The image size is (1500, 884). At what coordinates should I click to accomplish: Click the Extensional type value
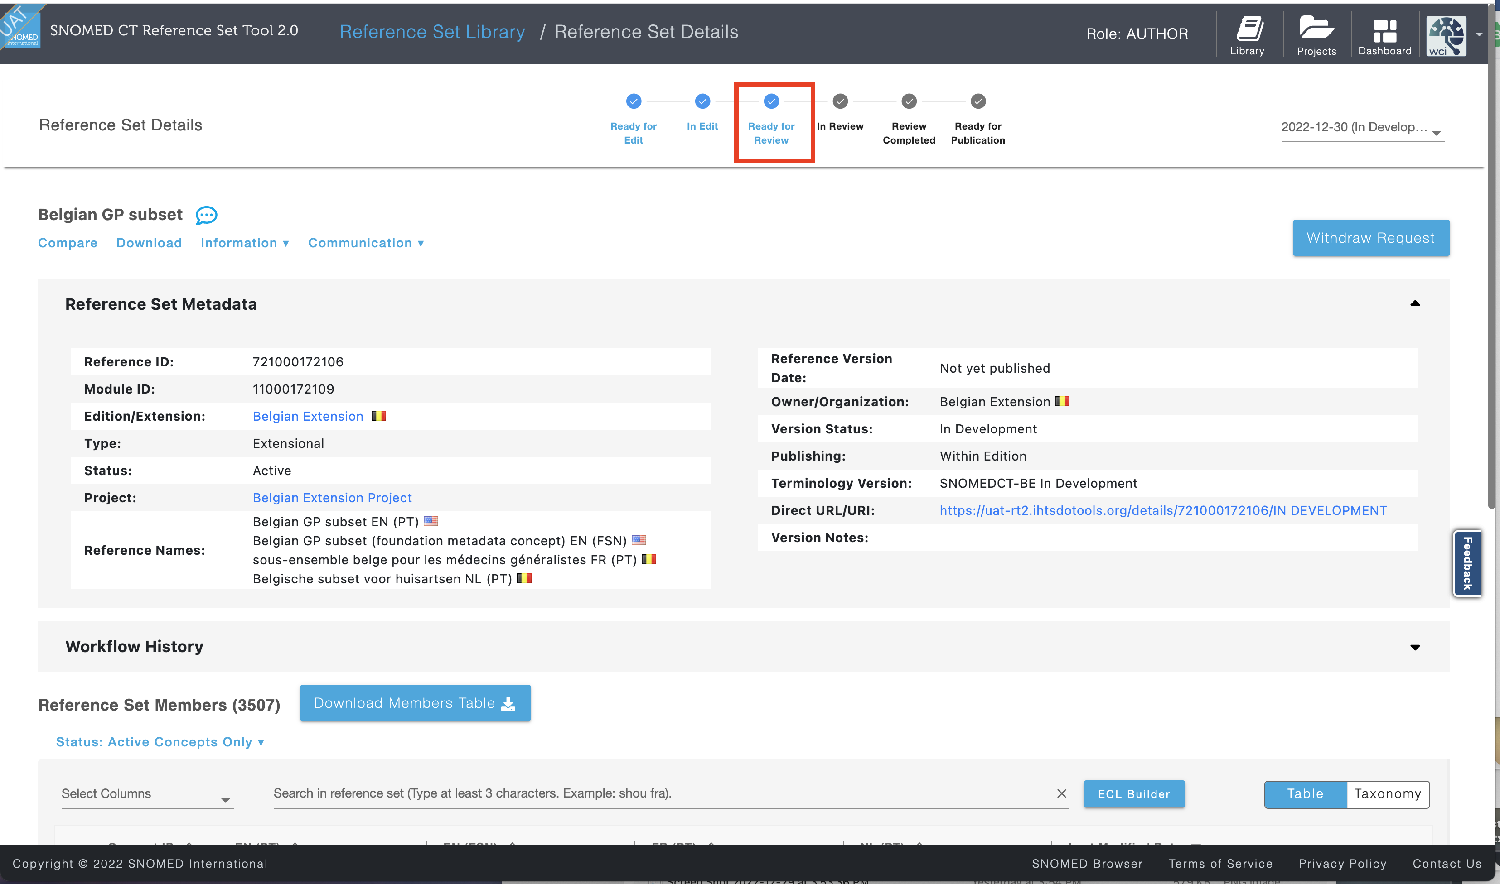click(x=288, y=444)
